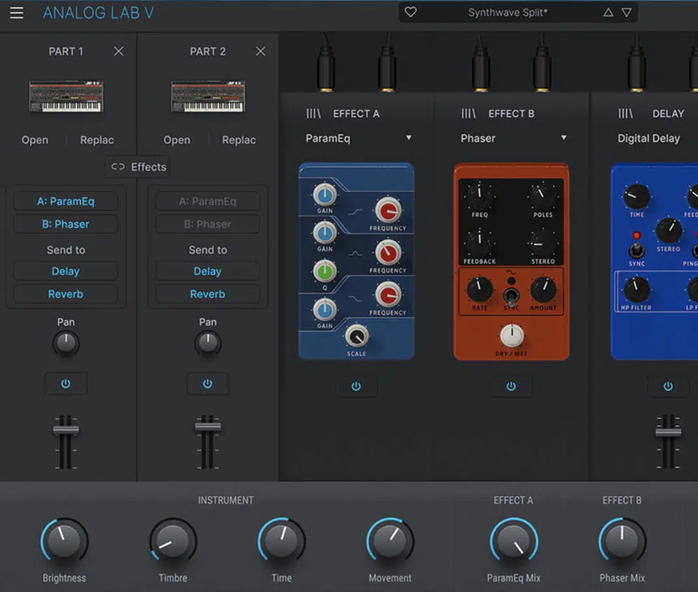Screen dimensions: 698x592
Task: Replace the Part 1 instrument
Action: [x=97, y=140]
